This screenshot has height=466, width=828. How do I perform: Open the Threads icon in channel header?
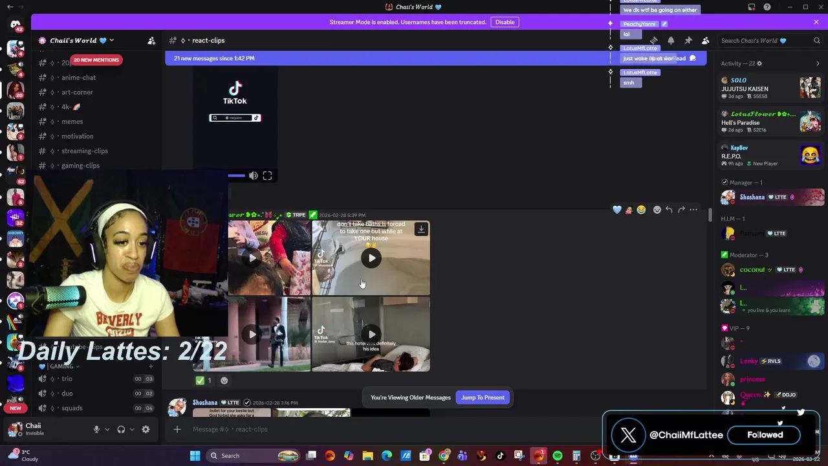click(x=653, y=40)
